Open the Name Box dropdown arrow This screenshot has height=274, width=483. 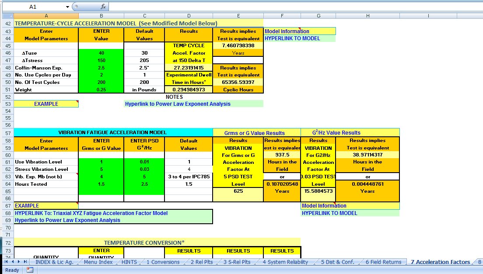click(x=67, y=7)
